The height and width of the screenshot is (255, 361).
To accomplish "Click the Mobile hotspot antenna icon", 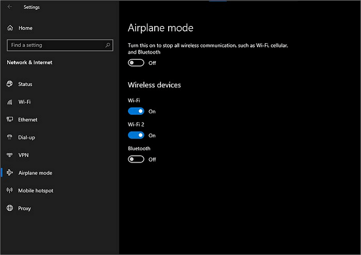I will 9,190.
